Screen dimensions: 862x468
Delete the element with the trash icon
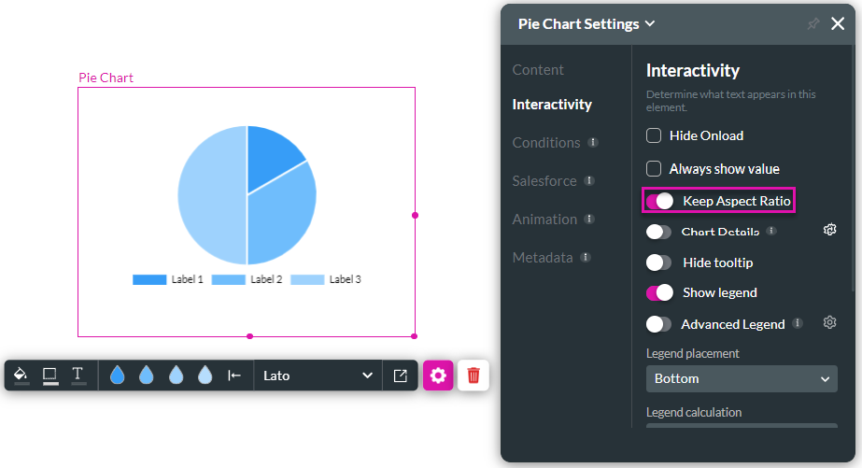(x=473, y=376)
